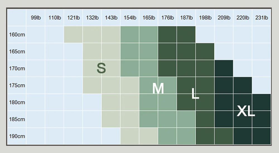Select the 99lb column header

tap(36, 18)
